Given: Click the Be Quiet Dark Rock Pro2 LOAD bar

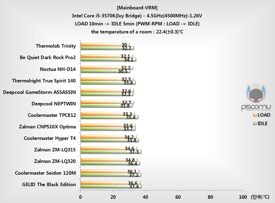Looking at the screenshot, I should coord(107,56).
